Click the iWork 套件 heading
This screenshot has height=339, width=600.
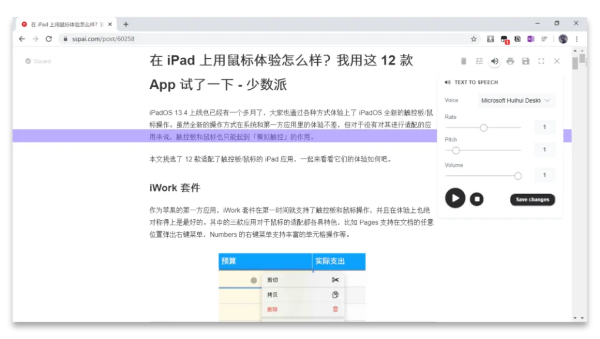175,188
